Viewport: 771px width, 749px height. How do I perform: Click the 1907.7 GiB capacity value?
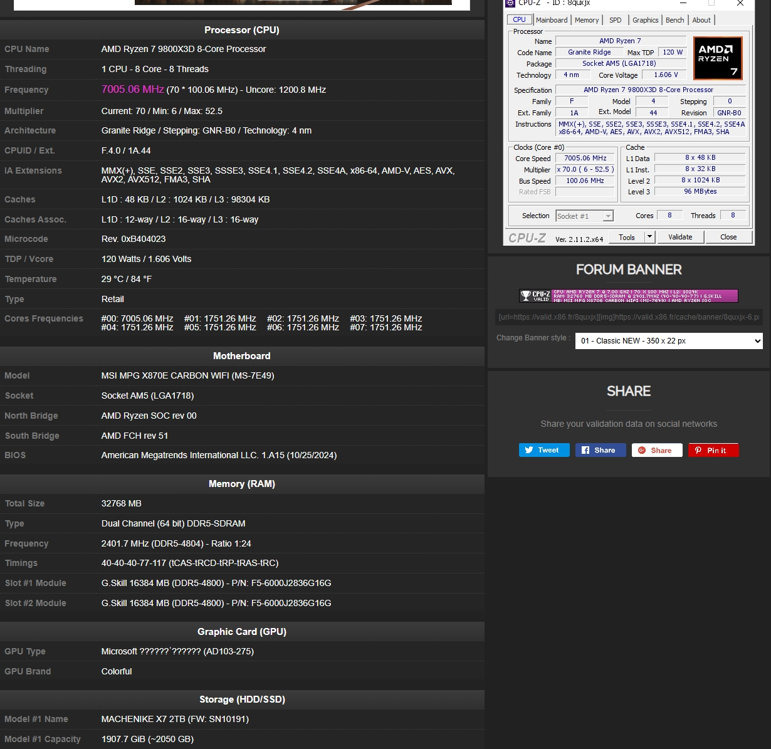tap(147, 739)
